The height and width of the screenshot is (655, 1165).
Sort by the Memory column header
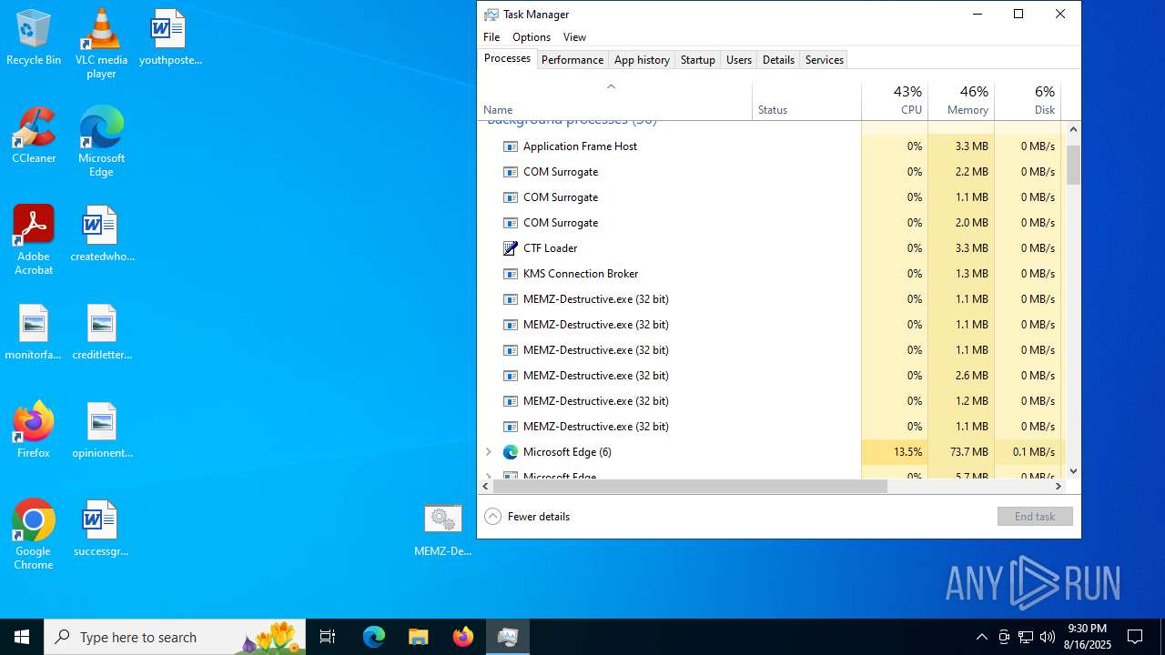961,100
